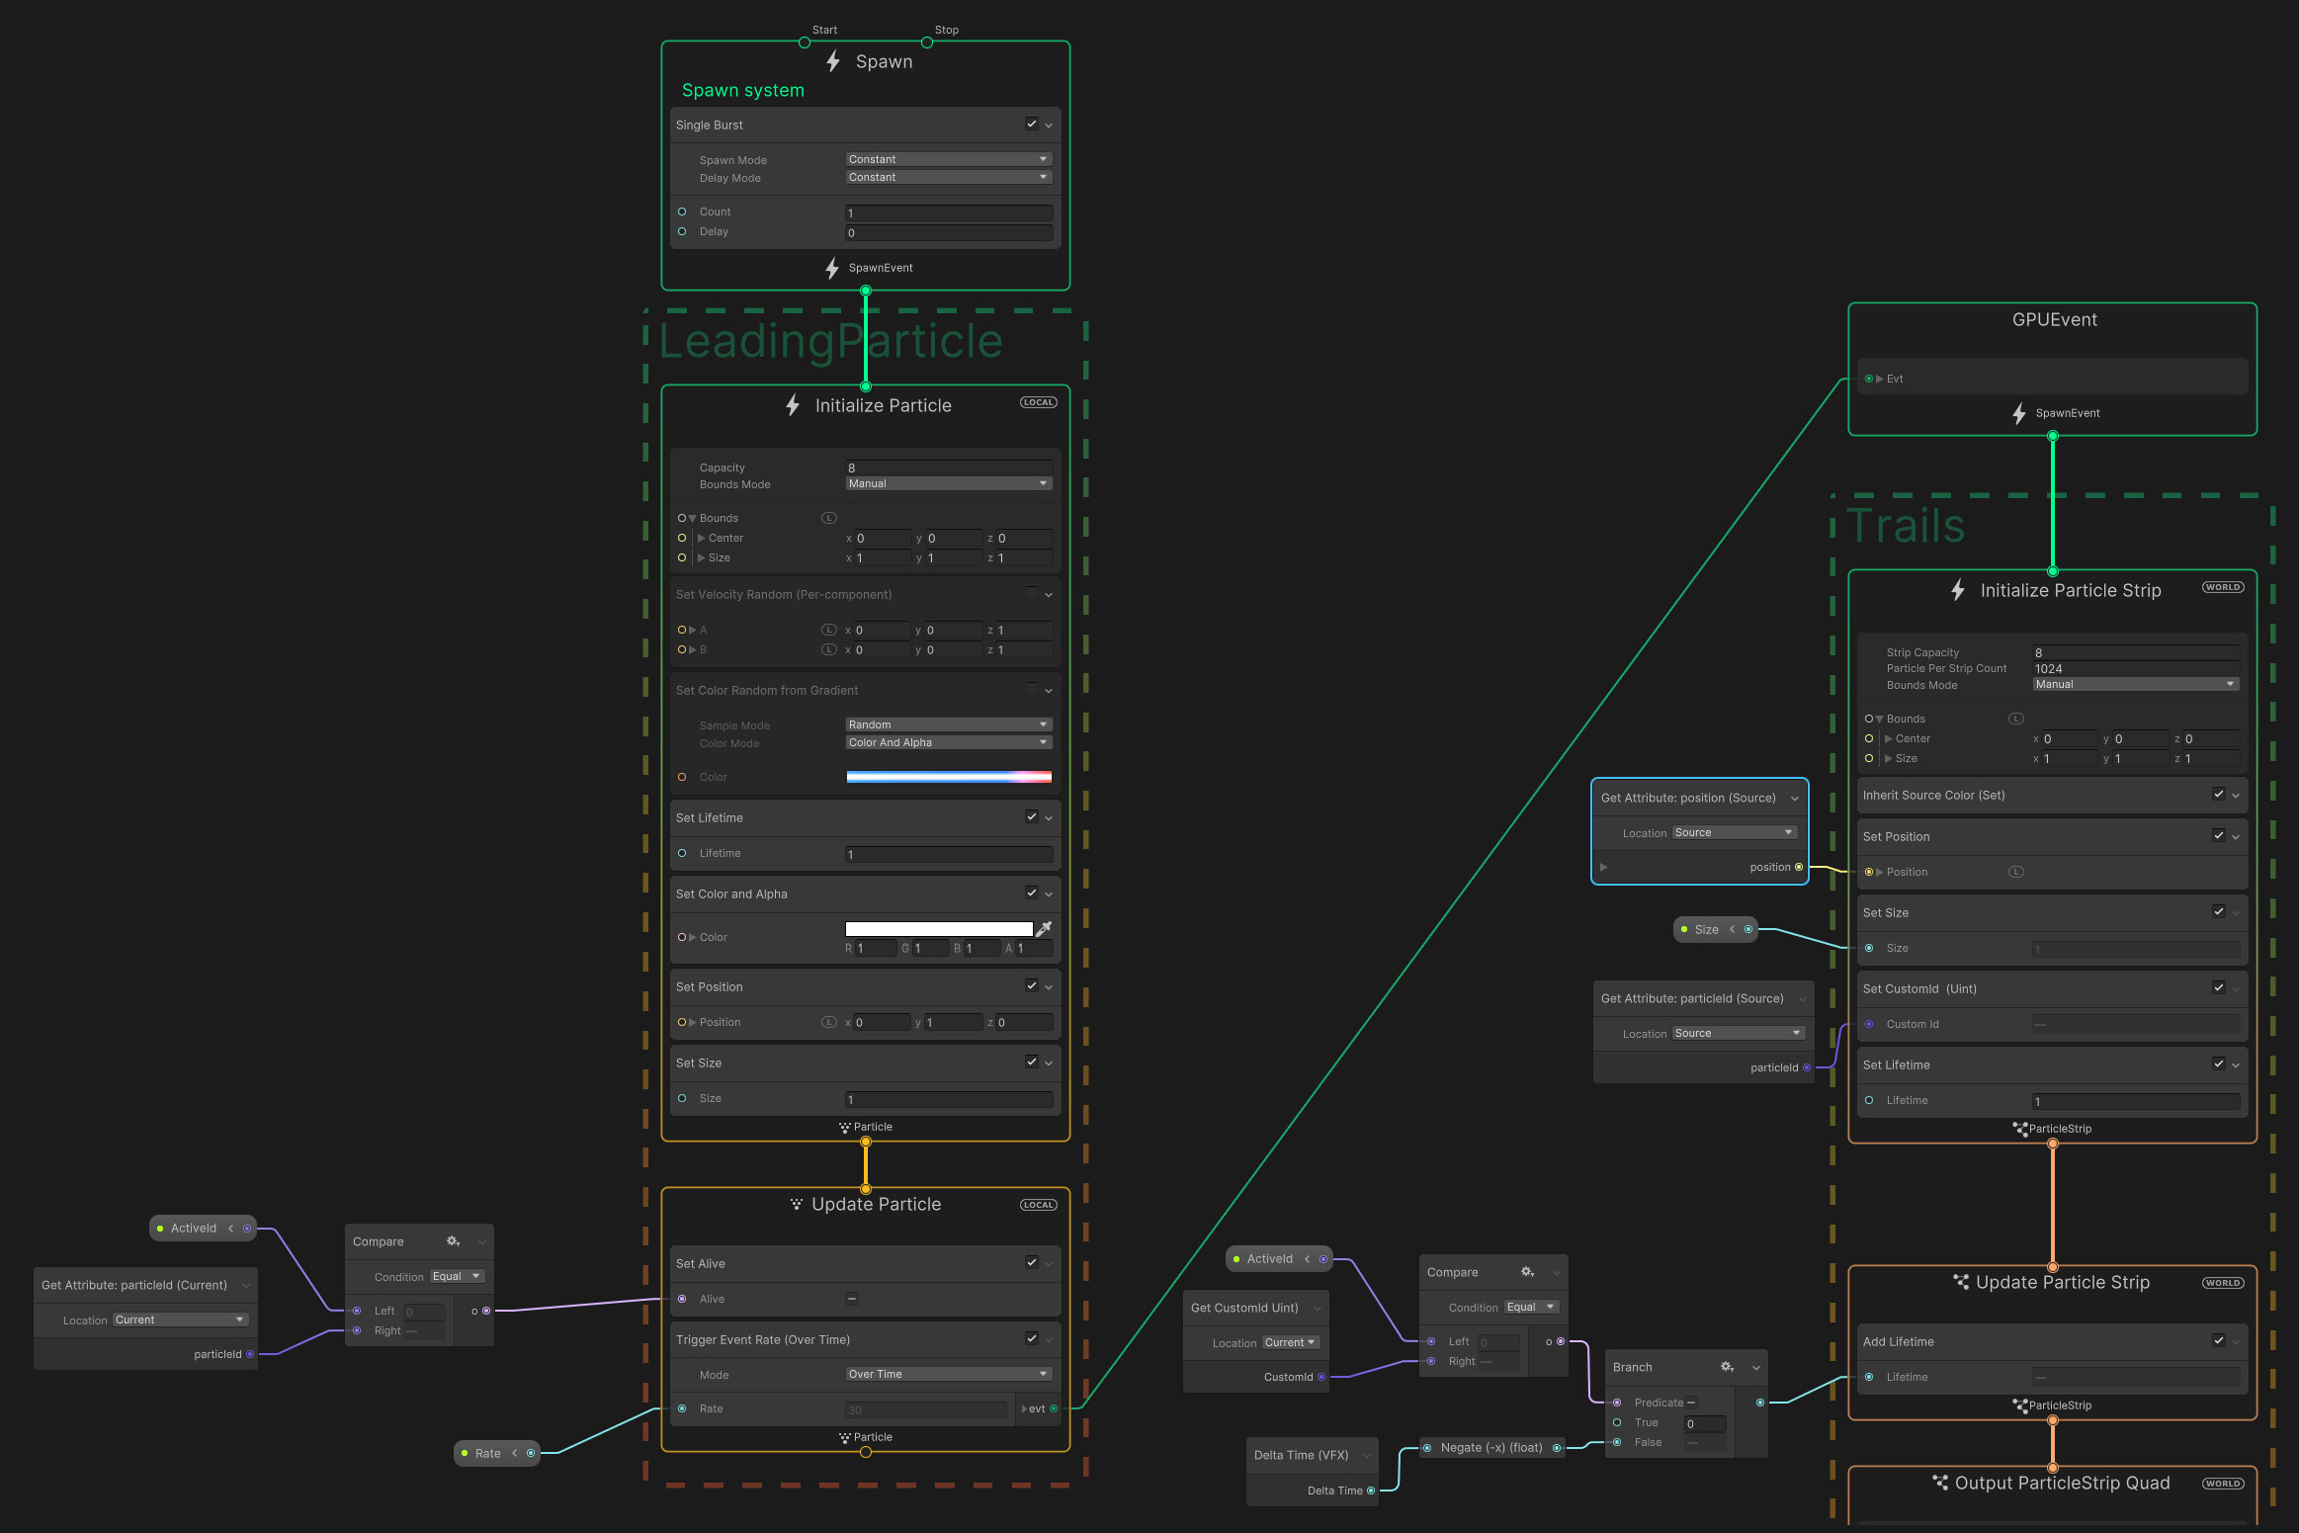Open the Sample Mode Random dropdown
This screenshot has height=1533, width=2299.
[x=947, y=724]
